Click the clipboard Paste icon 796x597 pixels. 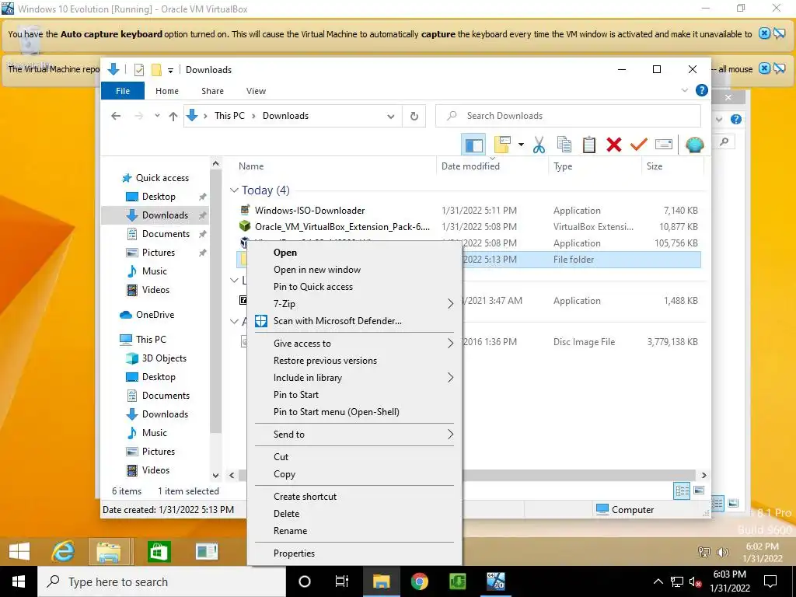[x=589, y=145]
